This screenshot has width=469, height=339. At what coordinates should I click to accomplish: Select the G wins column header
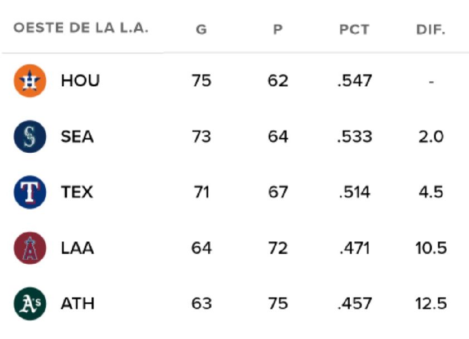201,30
